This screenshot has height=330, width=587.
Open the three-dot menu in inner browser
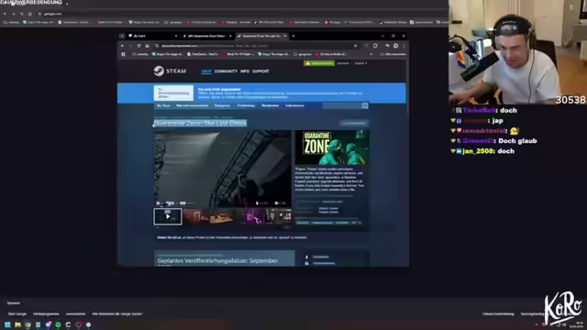tap(404, 46)
